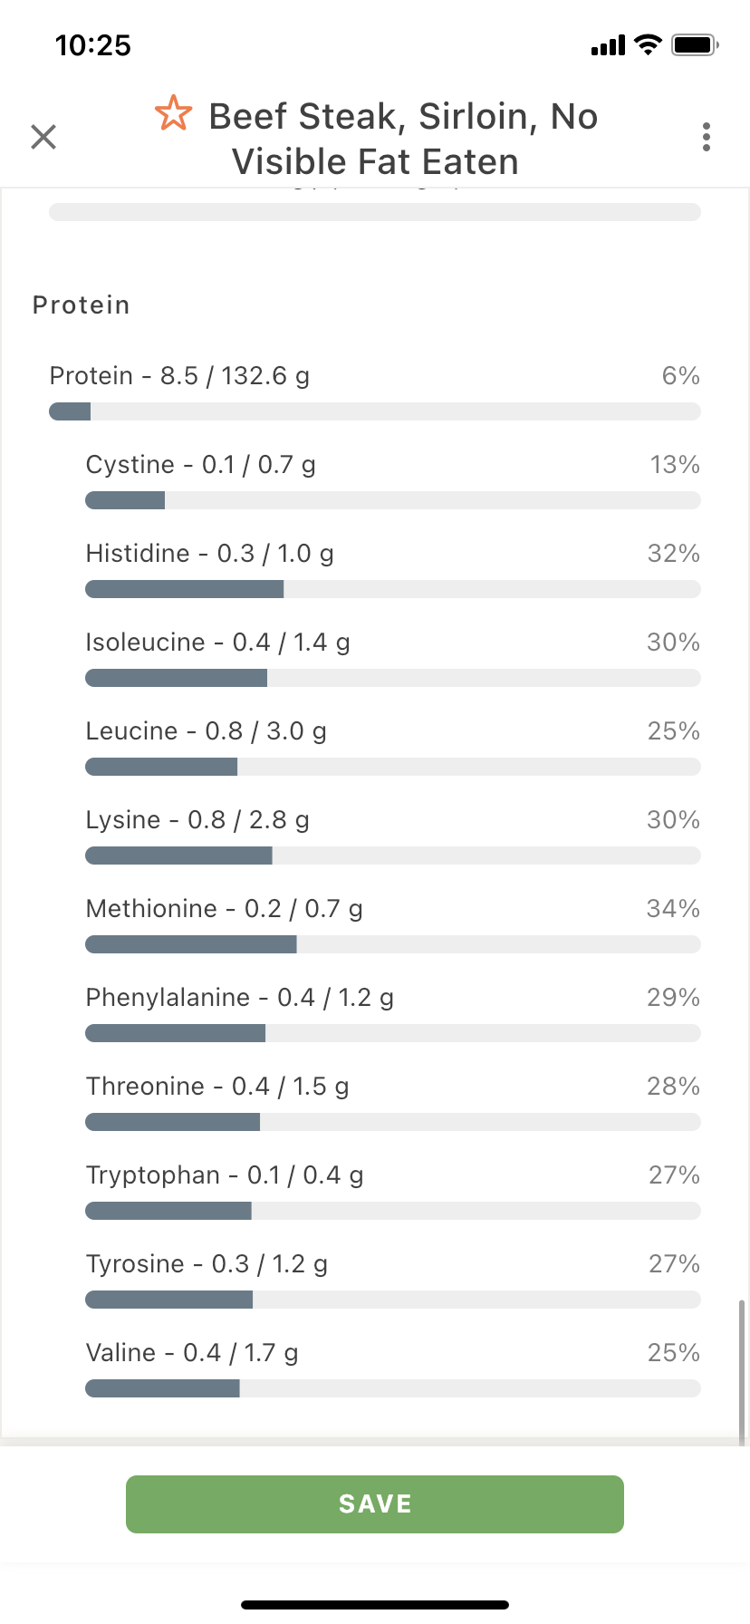Click the Cystine progress bar

click(393, 500)
